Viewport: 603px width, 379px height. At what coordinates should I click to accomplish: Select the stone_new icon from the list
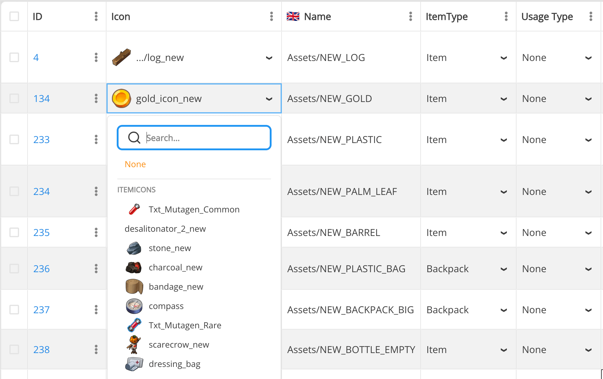click(x=170, y=248)
